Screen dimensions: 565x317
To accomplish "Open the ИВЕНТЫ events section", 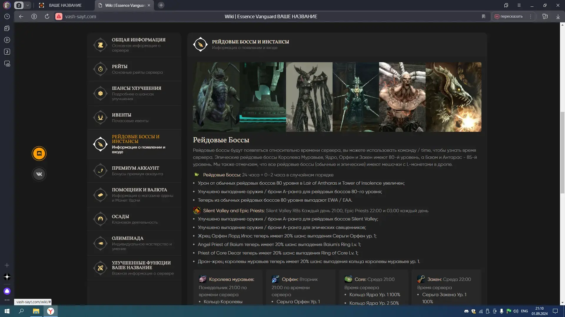I will [134, 118].
